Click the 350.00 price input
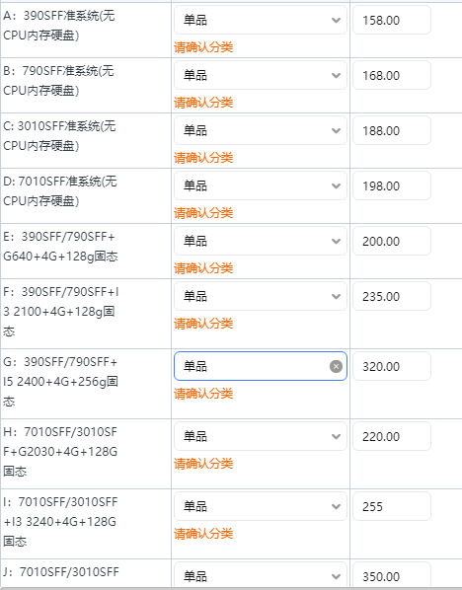 392,575
